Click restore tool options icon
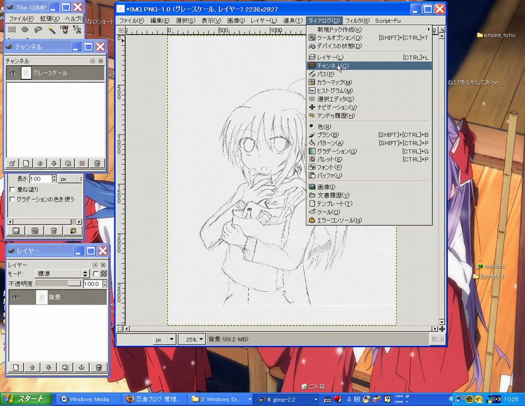The image size is (525, 406). click(35, 231)
